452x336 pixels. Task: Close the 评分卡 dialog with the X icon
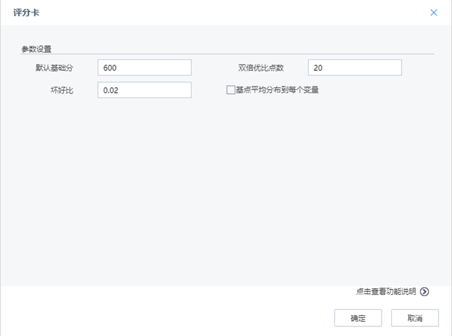click(x=434, y=12)
